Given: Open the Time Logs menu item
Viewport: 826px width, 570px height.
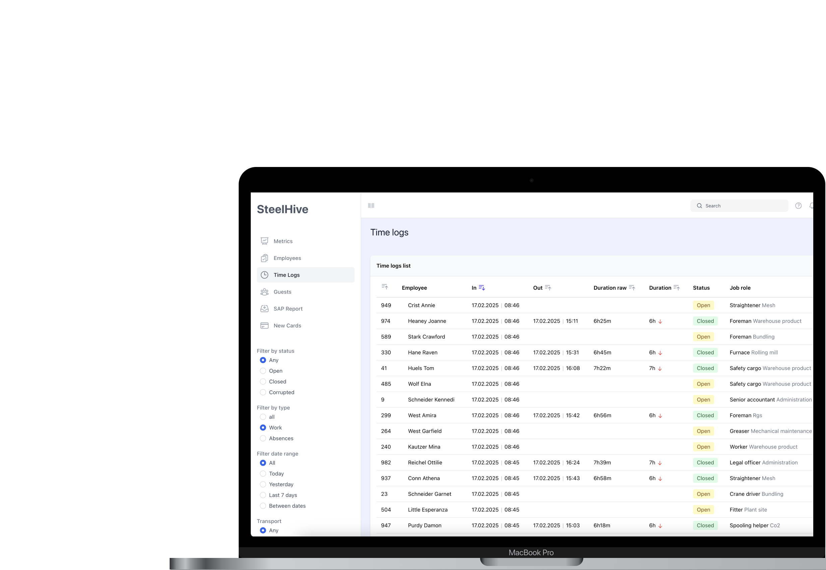Looking at the screenshot, I should coord(286,275).
